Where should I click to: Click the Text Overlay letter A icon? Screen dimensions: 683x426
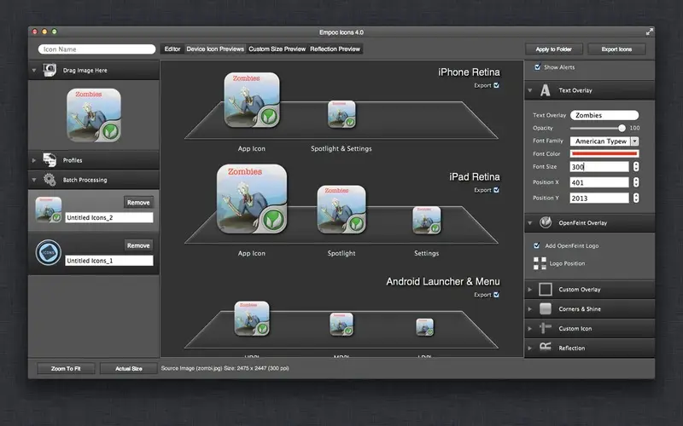pyautogui.click(x=545, y=90)
